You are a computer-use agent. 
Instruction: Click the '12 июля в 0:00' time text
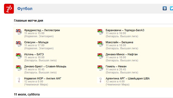(34, 81)
